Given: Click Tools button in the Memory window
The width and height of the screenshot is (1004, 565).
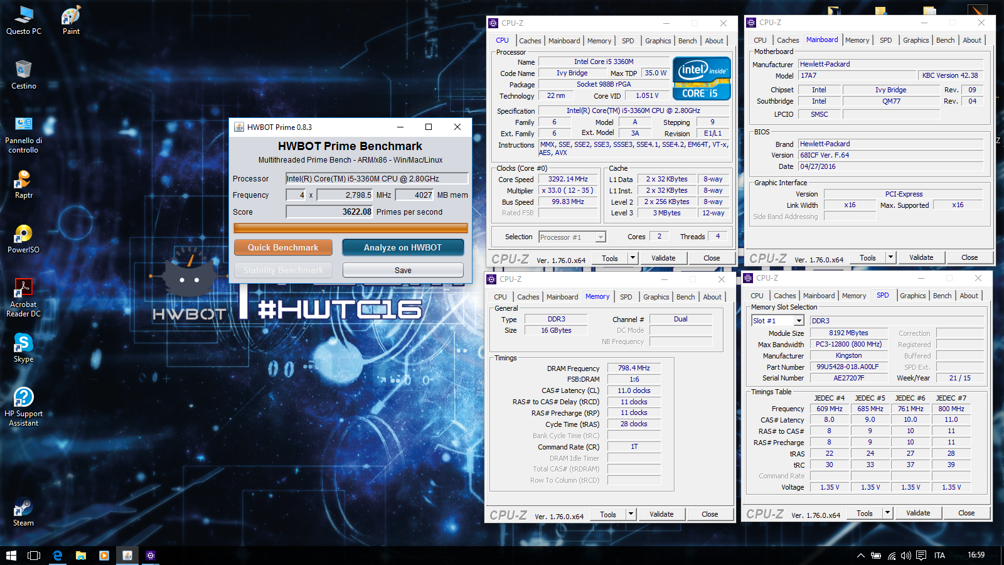Looking at the screenshot, I should (607, 514).
